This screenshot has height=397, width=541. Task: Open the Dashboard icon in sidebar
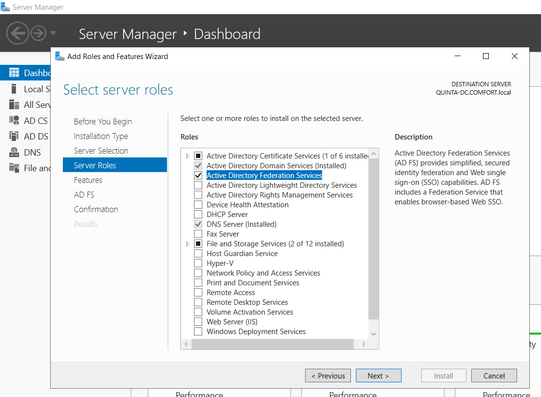point(14,73)
